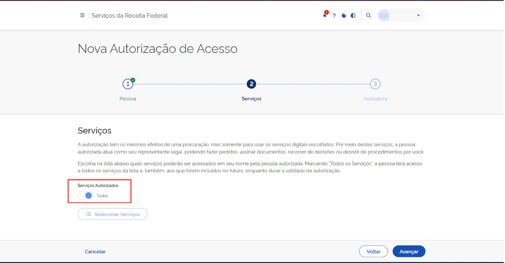Click the Pessoa step label
Image resolution: width=505 pixels, height=263 pixels.
coord(128,99)
